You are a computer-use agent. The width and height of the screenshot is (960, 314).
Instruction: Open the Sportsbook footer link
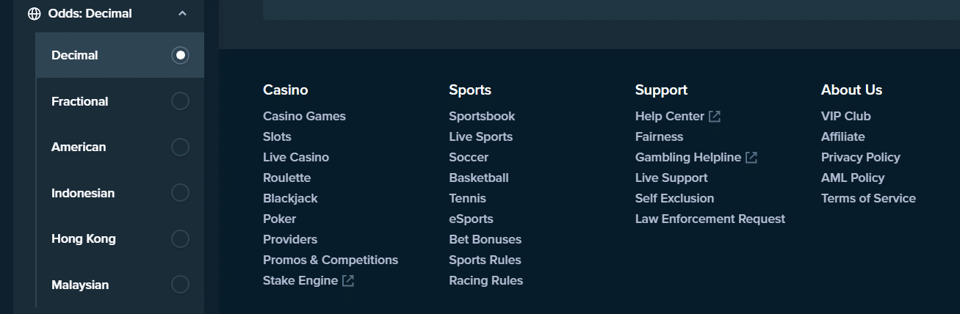coord(482,116)
